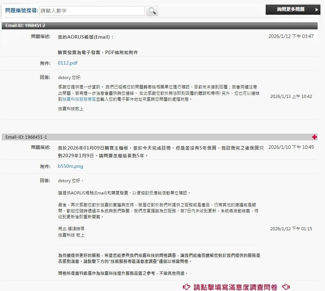The height and width of the screenshot is (291, 325).
Task: Click the 技嘉科技敬上 signature in first reply
Action: pos(71,109)
